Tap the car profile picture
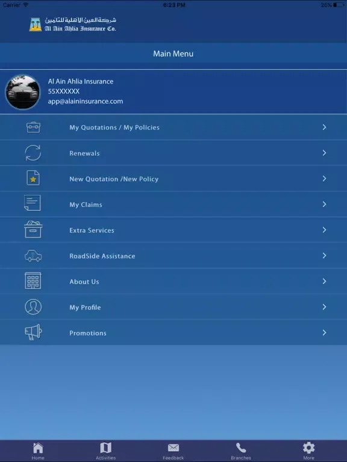The width and height of the screenshot is (347, 462). (x=23, y=92)
